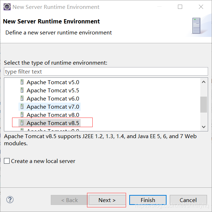
Task: Click the Finish button
Action: [x=148, y=200]
